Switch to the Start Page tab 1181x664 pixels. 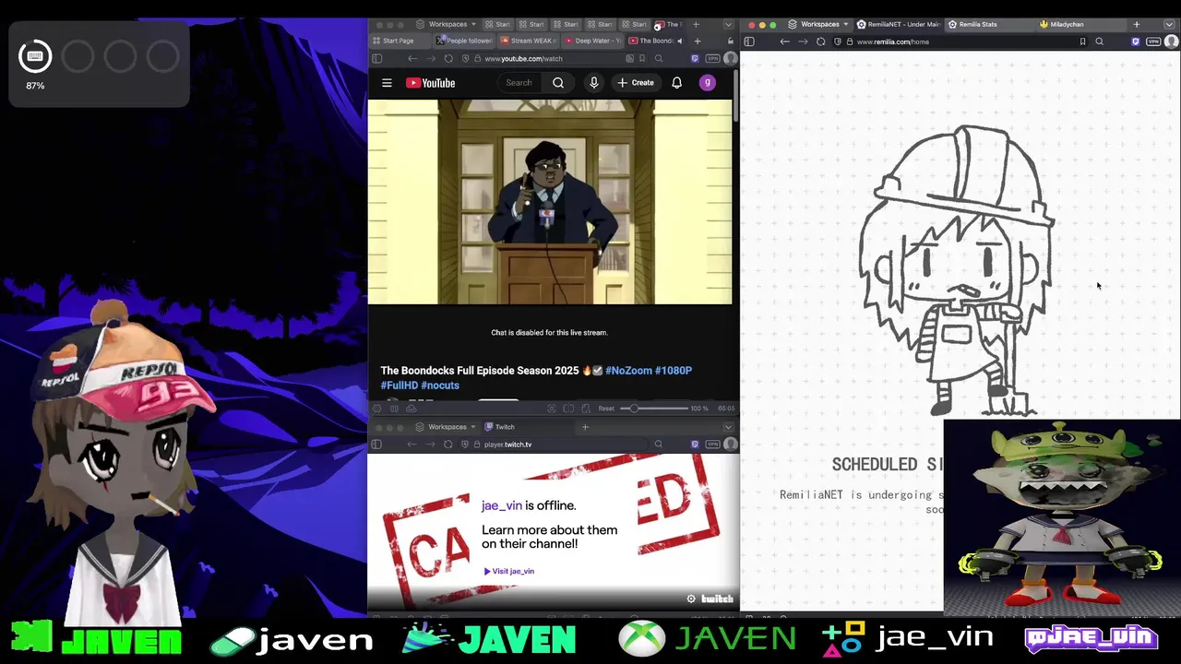point(400,41)
